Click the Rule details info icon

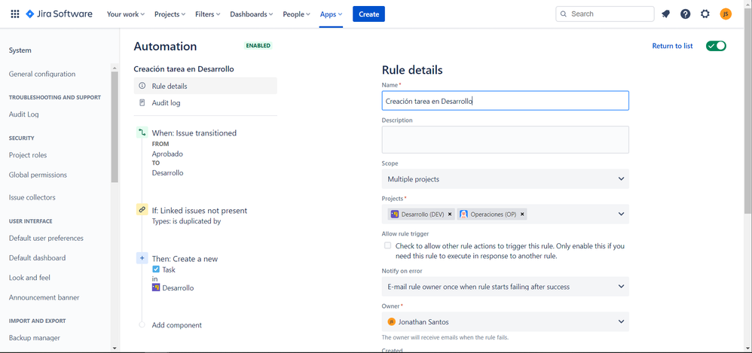click(x=142, y=87)
